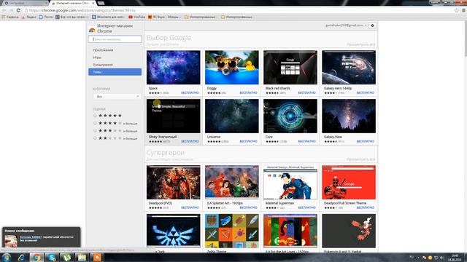This screenshot has height=262, width=467.
Task: Open the Яндекс bookmark
Action: pos(29,17)
